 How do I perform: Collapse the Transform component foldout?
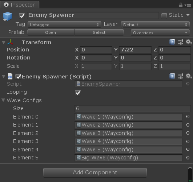coord(4,42)
